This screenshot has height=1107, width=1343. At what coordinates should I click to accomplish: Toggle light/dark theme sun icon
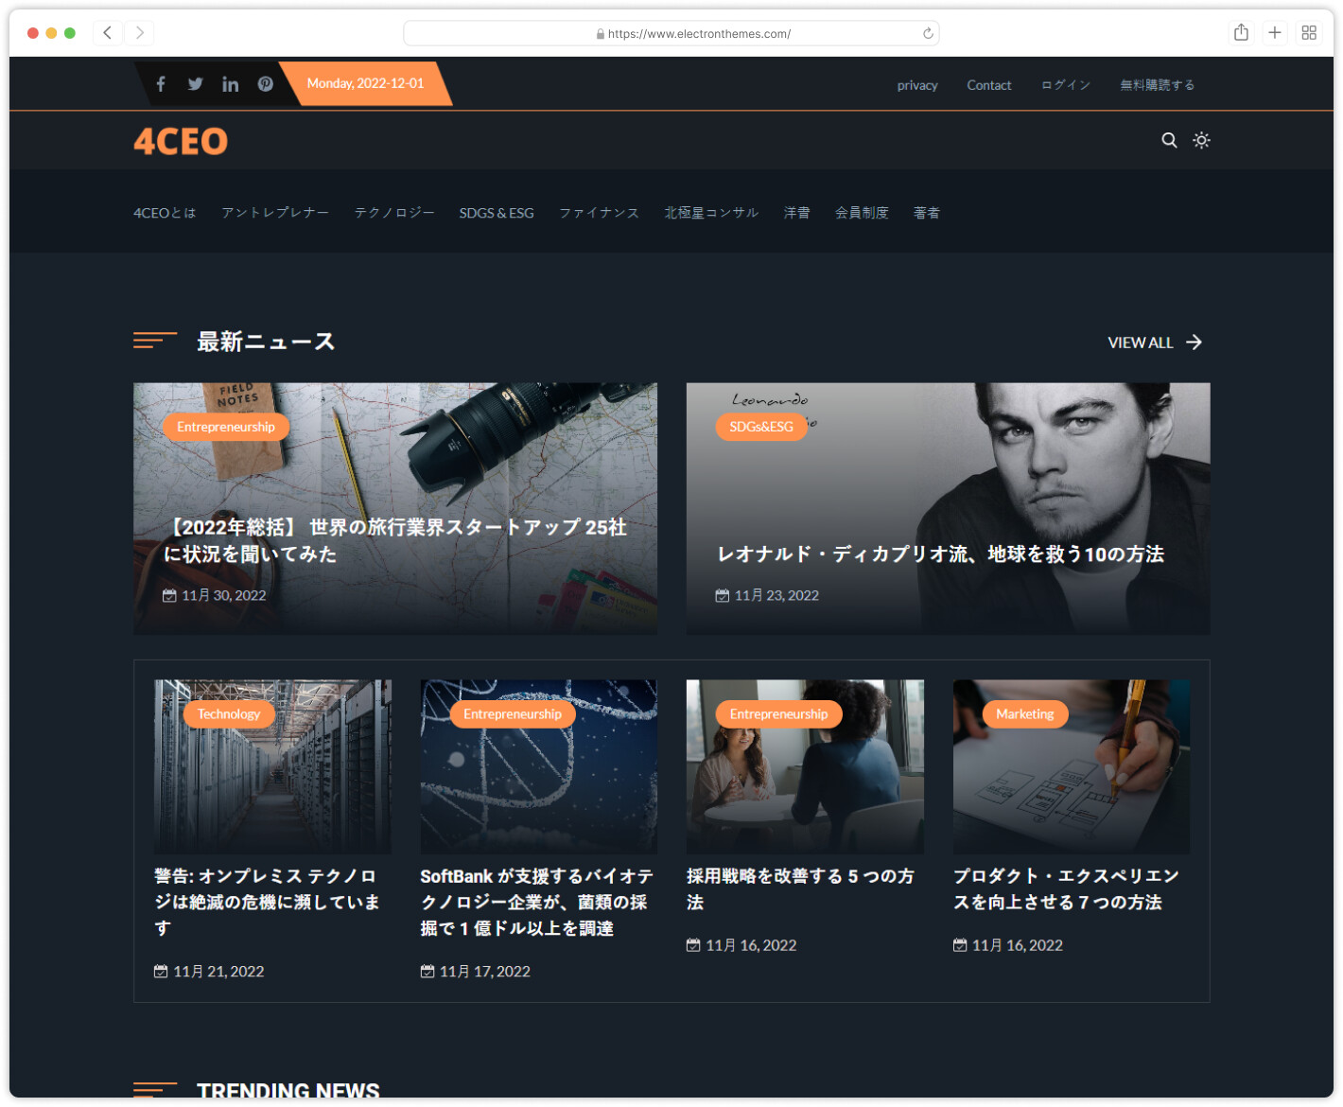[1201, 140]
